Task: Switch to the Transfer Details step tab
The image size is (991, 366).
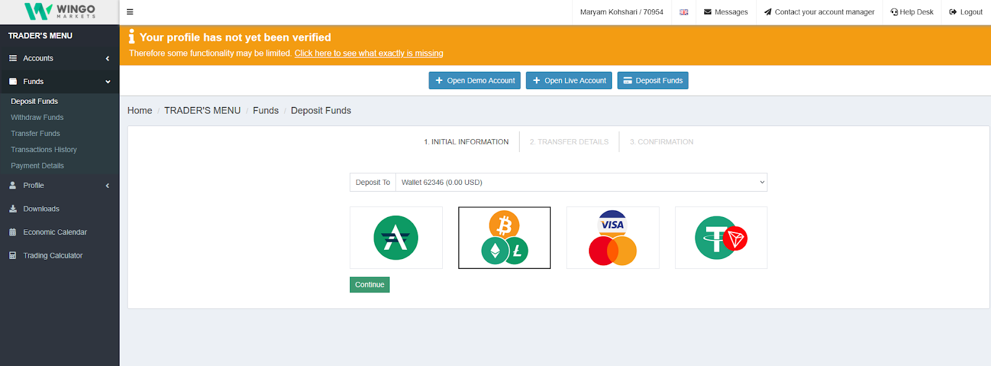Action: pyautogui.click(x=569, y=142)
